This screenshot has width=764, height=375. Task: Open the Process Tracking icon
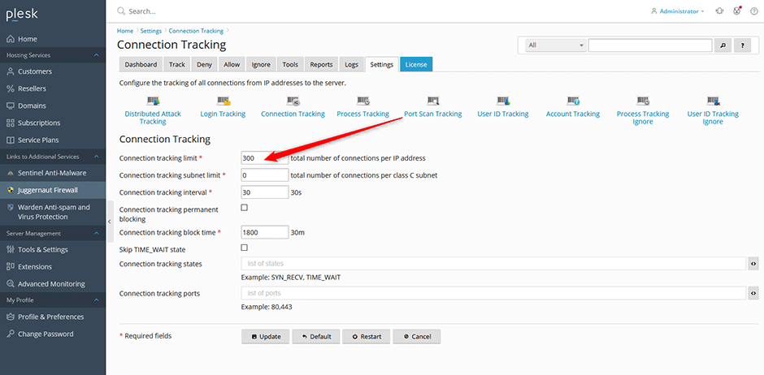click(363, 101)
